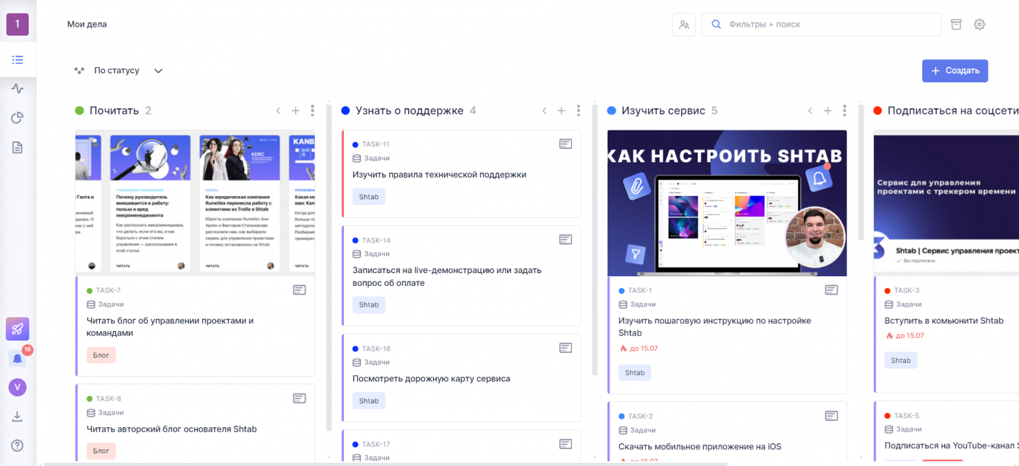Click the "TASK-5" identifier label
This screenshot has height=466, width=1019.
pyautogui.click(x=907, y=416)
